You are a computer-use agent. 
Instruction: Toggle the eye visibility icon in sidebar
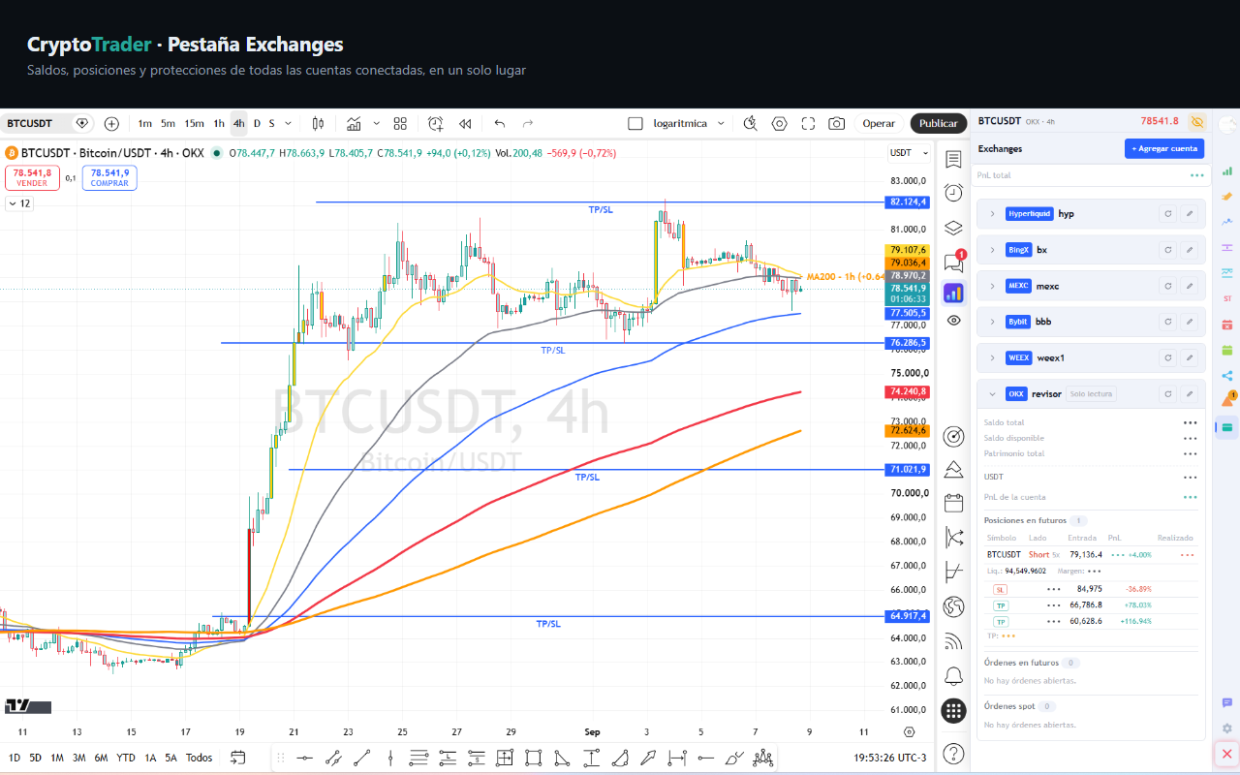953,320
